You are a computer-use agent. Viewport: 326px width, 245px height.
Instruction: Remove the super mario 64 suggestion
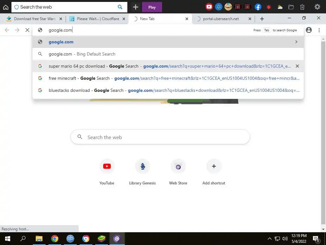[x=297, y=66]
